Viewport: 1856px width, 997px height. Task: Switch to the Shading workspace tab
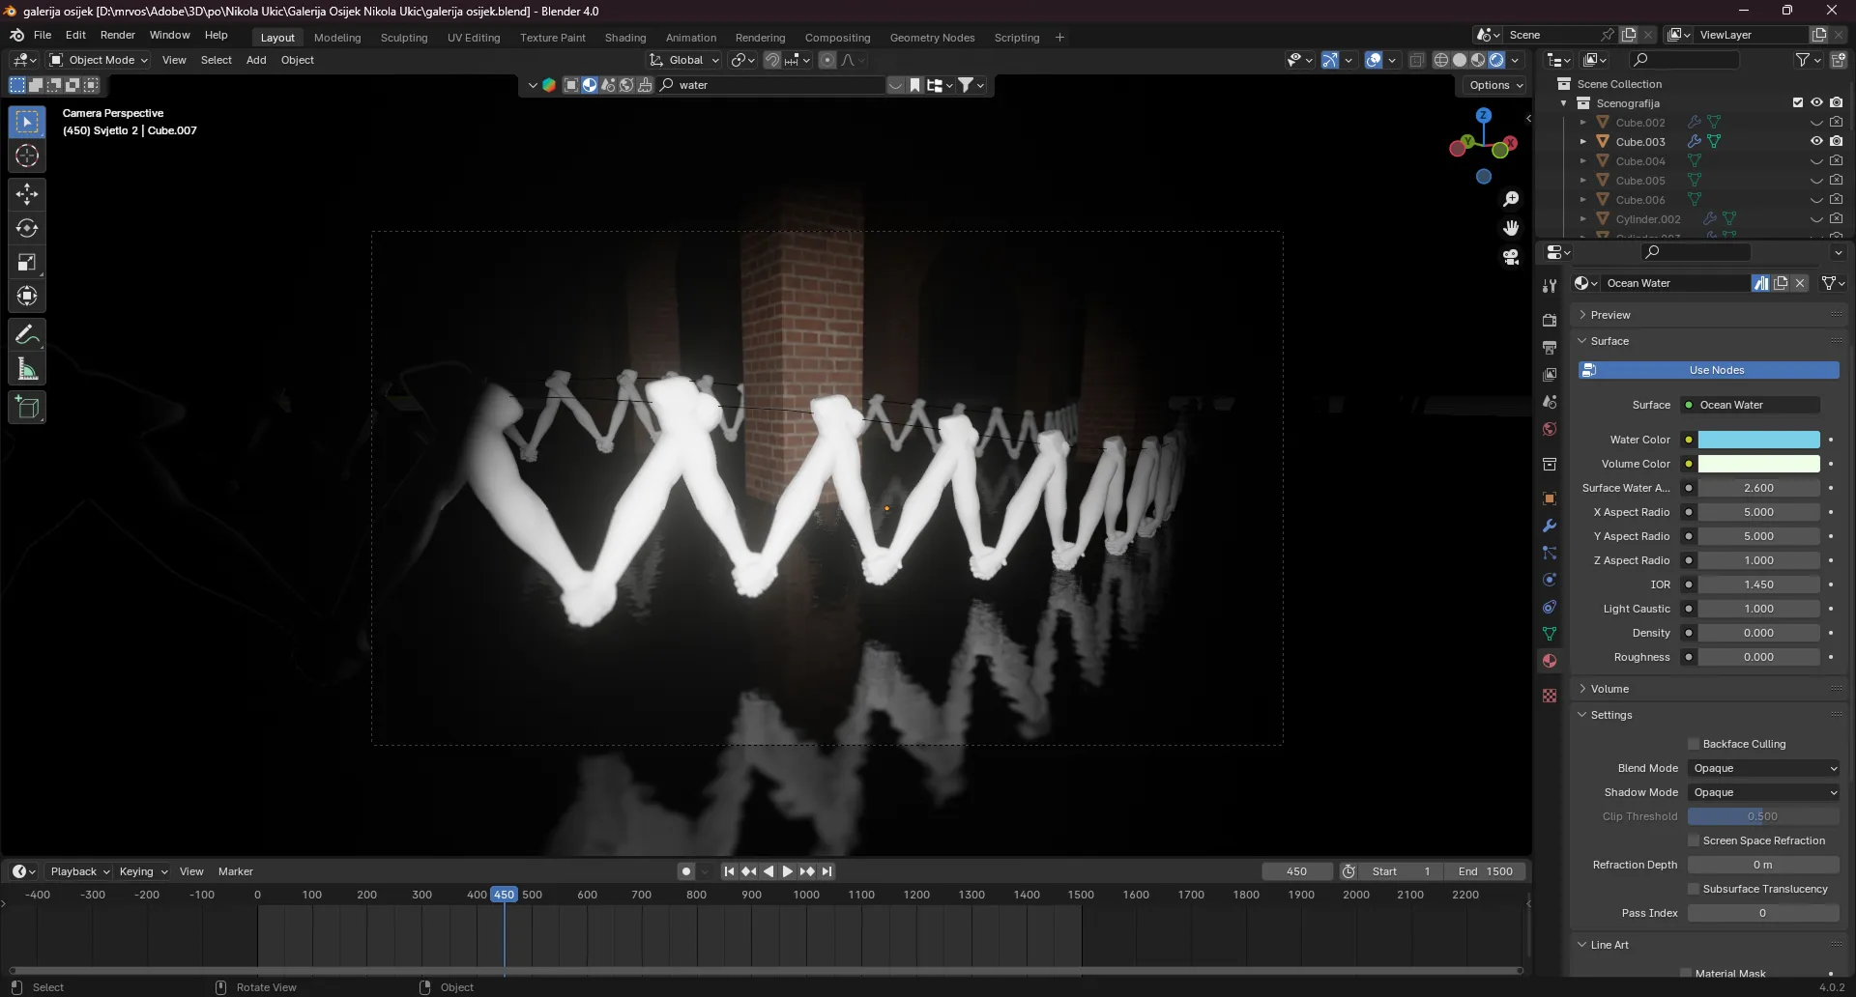pos(625,38)
